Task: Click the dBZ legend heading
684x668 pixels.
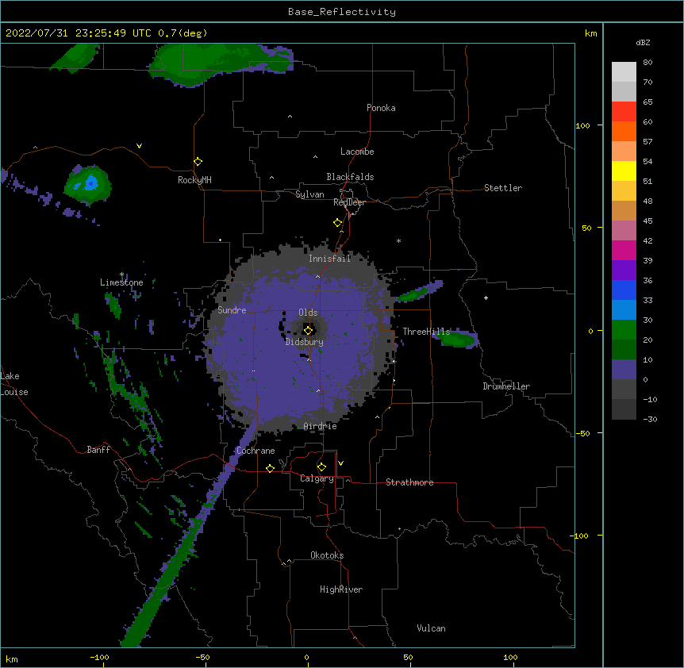Action: (x=643, y=43)
